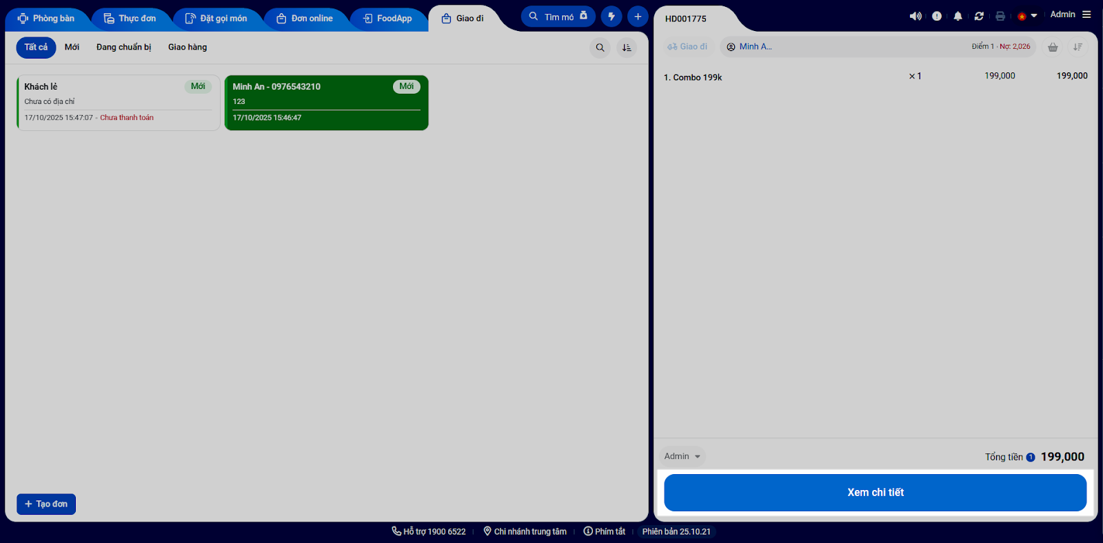The height and width of the screenshot is (543, 1103).
Task: Click the 199,000 total amount
Action: 1062,457
